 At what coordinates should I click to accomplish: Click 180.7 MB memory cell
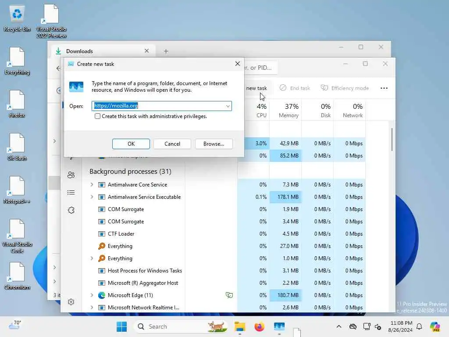pyautogui.click(x=285, y=295)
